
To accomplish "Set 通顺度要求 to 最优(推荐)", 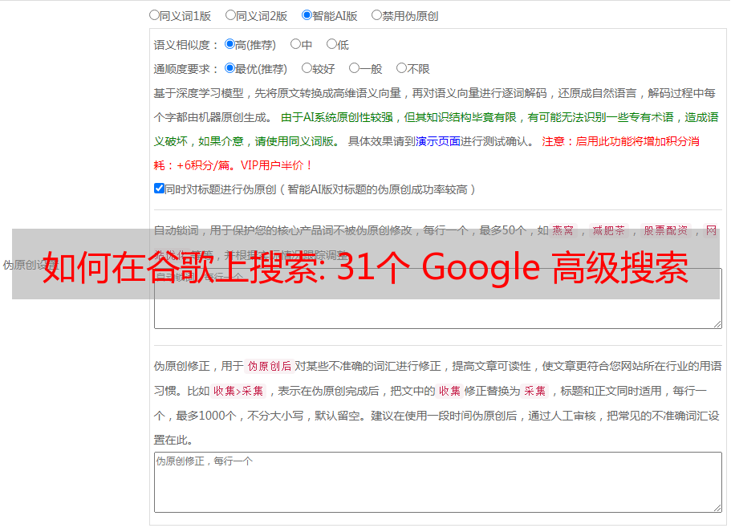I will 229,68.
